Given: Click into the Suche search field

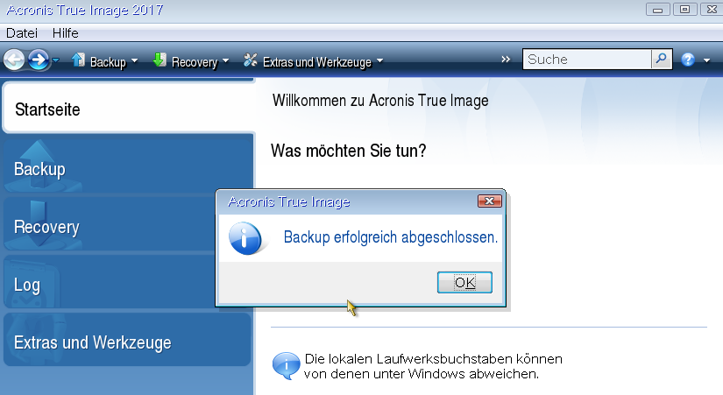Looking at the screenshot, I should 586,60.
